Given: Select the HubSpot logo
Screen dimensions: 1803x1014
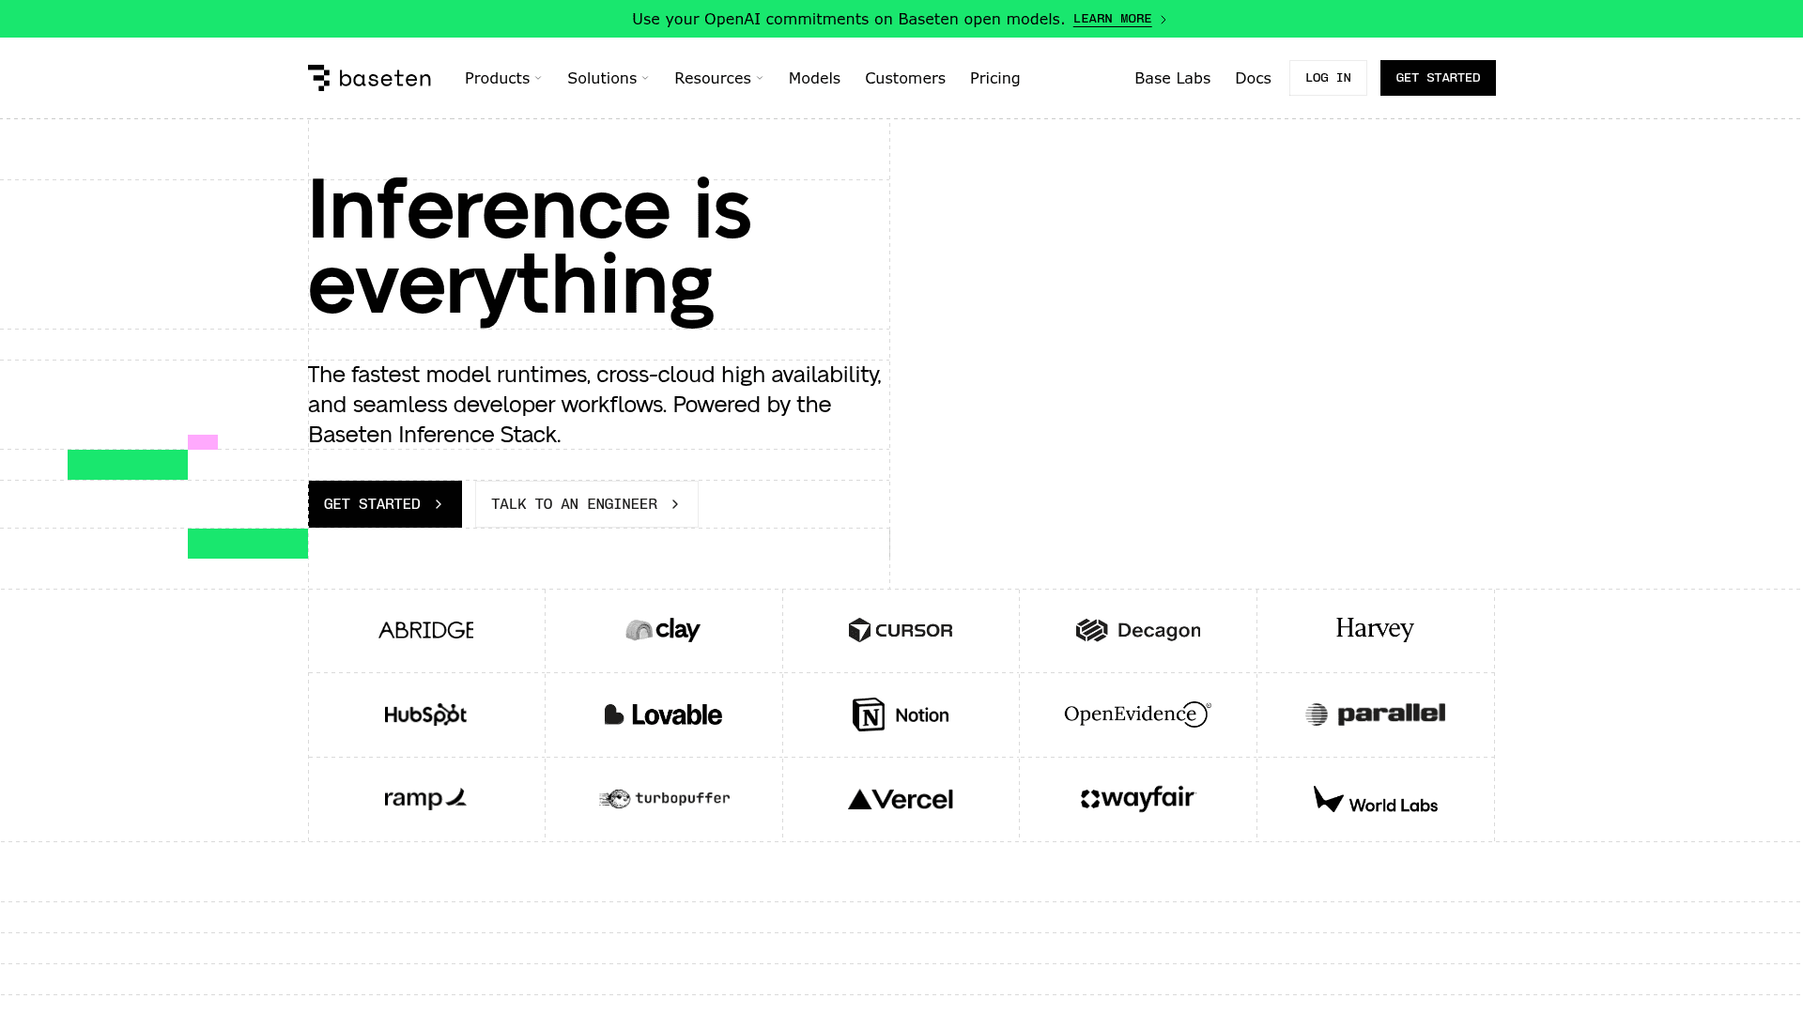Looking at the screenshot, I should pyautogui.click(x=425, y=714).
